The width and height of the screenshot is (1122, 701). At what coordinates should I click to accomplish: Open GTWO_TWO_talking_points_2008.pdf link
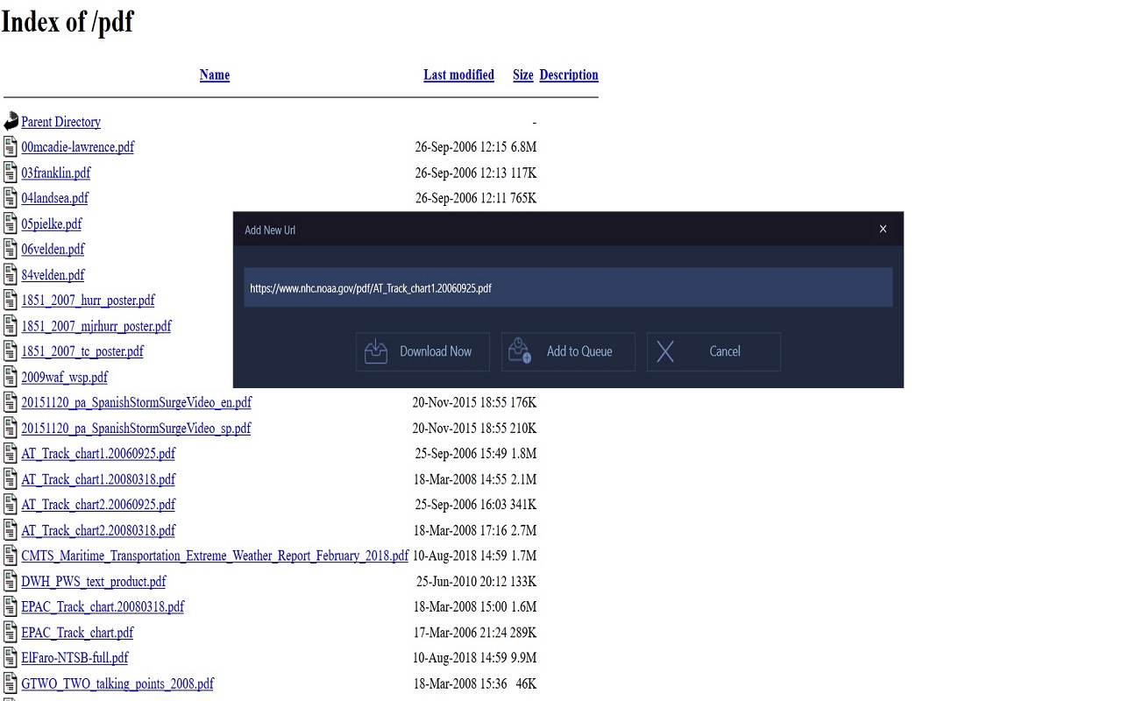(117, 683)
